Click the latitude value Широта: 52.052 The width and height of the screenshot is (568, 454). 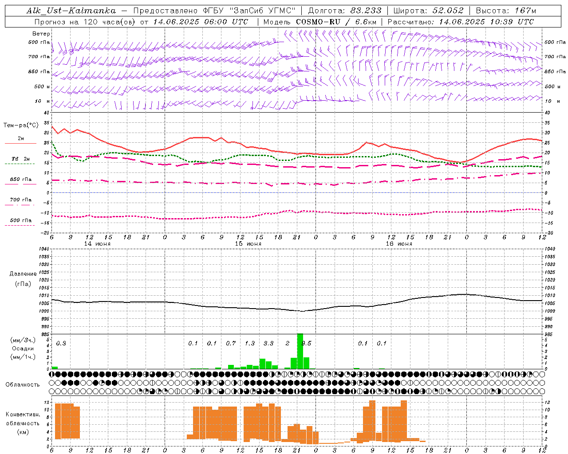(x=428, y=11)
